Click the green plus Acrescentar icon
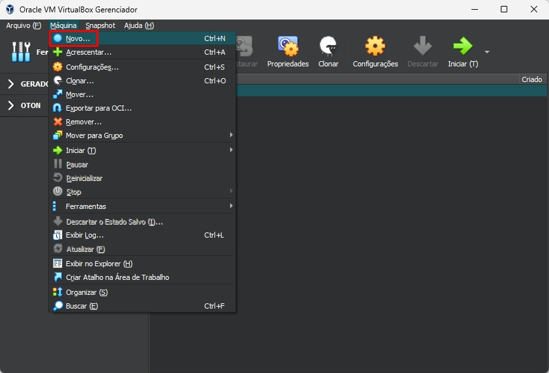Image resolution: width=549 pixels, height=373 pixels. pos(58,52)
